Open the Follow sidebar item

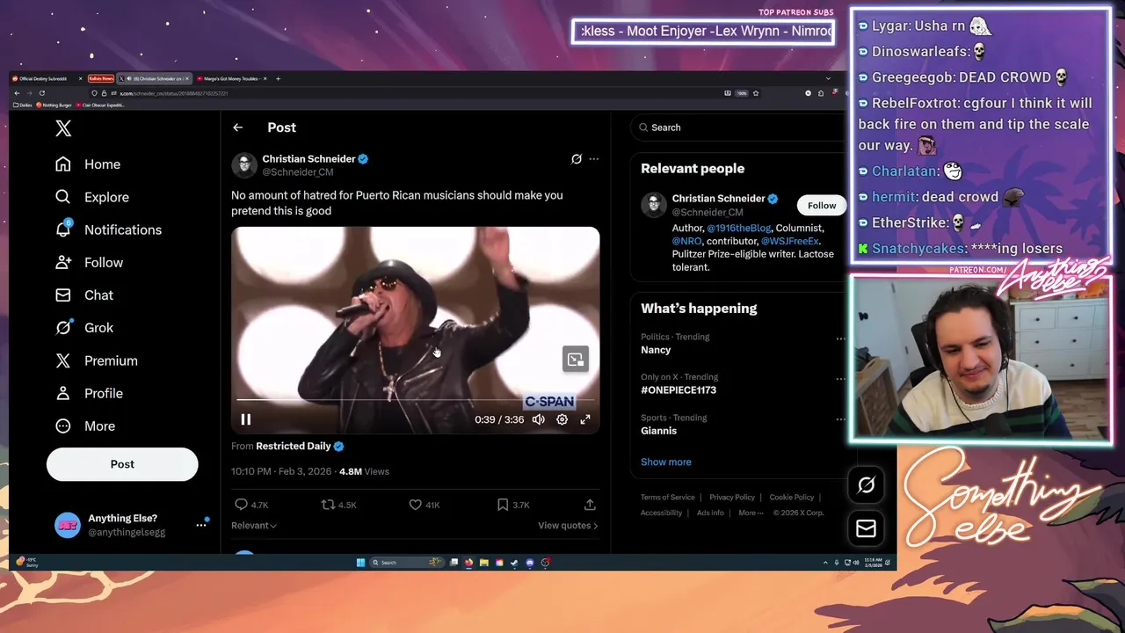click(x=89, y=262)
